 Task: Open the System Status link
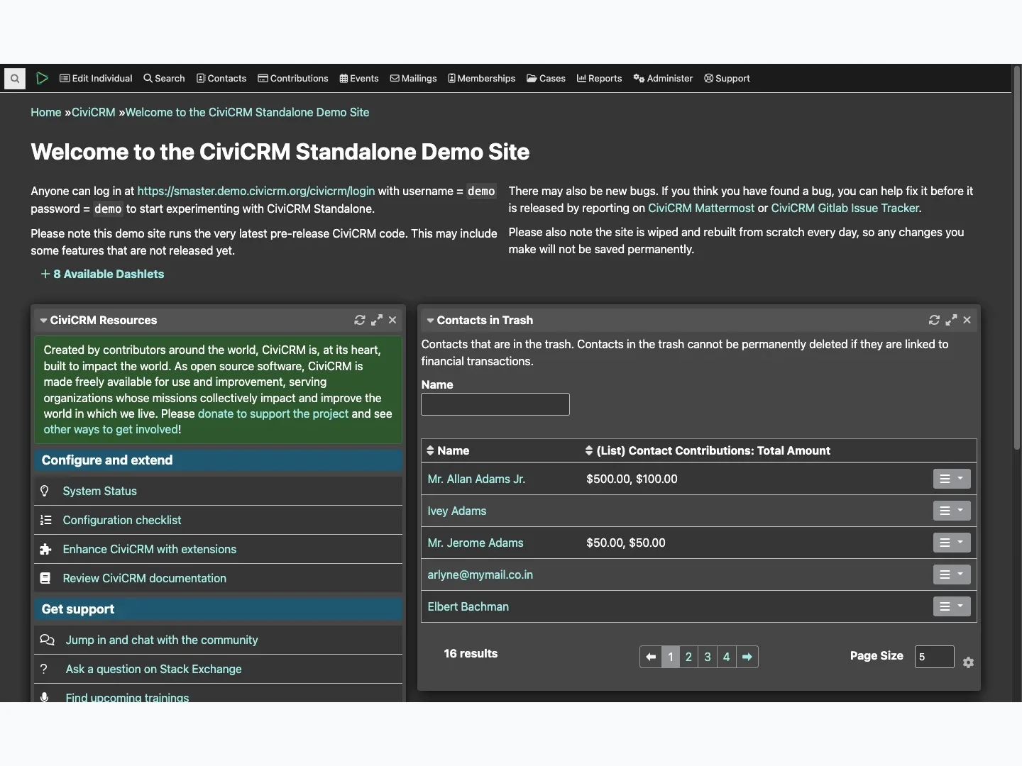point(100,491)
